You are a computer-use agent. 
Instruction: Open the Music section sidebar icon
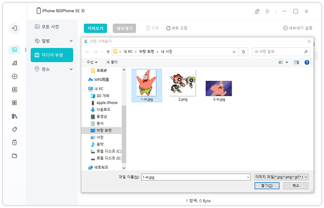[15, 63]
